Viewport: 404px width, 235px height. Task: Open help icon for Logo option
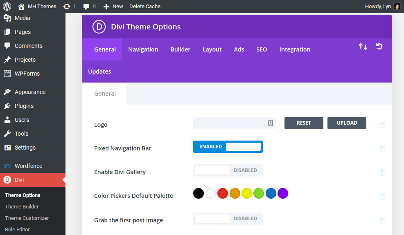pyautogui.click(x=381, y=125)
